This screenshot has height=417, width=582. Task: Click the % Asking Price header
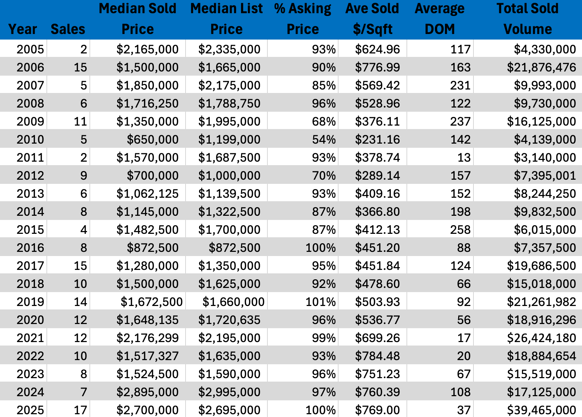click(x=302, y=19)
